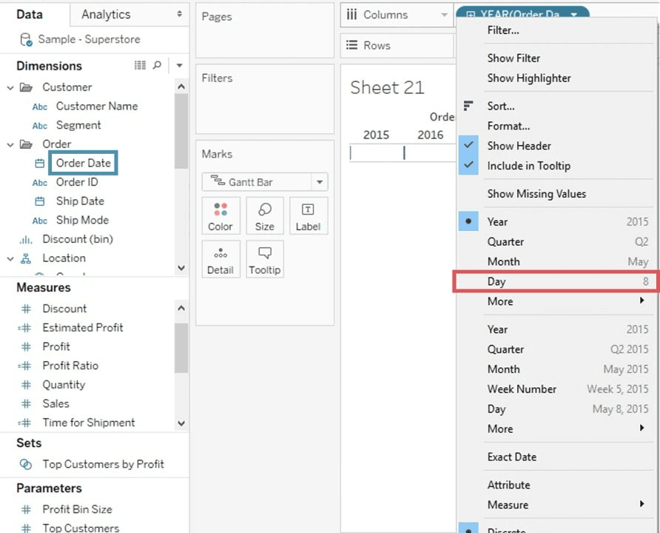Collapse the Customer folder in Dimensions

[x=10, y=87]
